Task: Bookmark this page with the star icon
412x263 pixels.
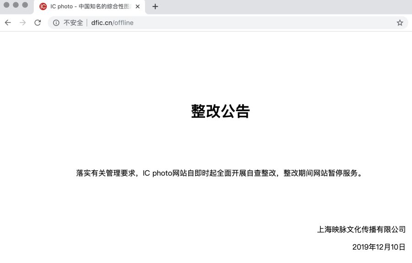Action: [x=400, y=23]
